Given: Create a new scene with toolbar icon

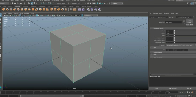Looking at the screenshot, I should (x=13, y=3).
